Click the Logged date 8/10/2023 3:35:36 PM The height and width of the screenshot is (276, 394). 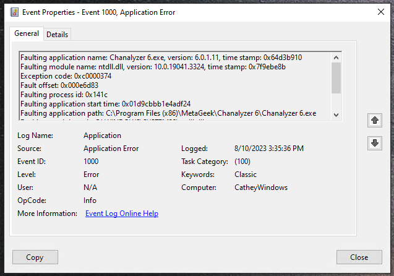coord(269,149)
